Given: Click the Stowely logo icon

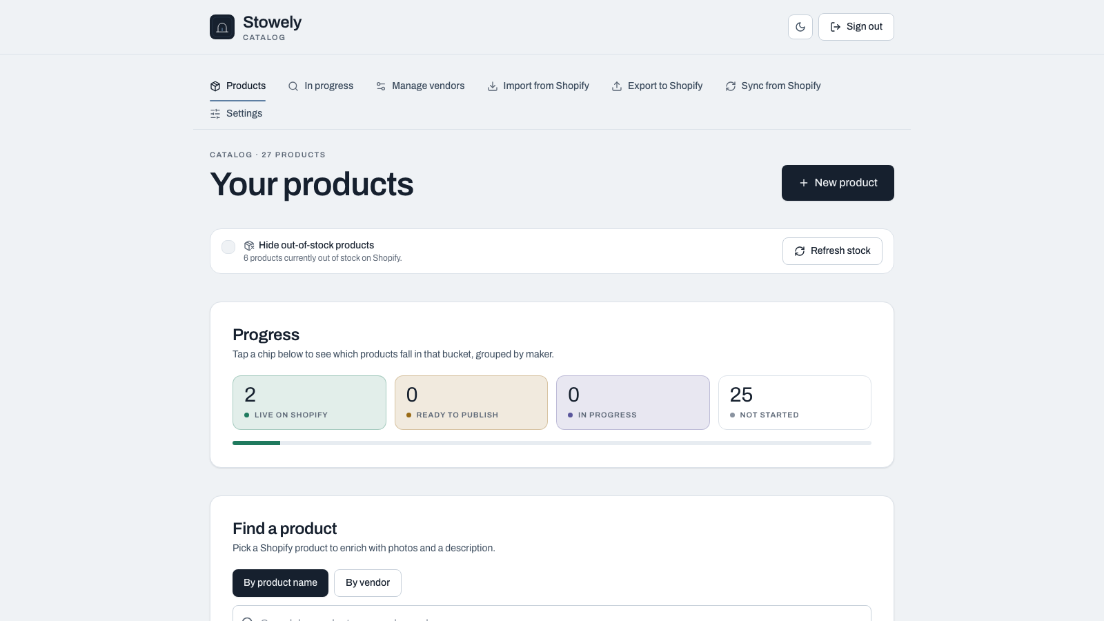Looking at the screenshot, I should pos(222,27).
